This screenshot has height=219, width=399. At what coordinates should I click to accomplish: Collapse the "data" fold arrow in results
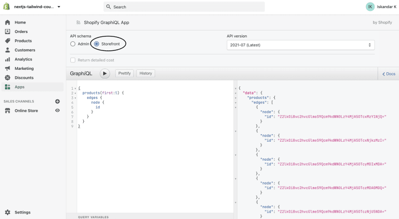[x=235, y=93]
